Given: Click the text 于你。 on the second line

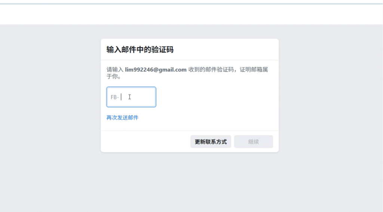Looking at the screenshot, I should pyautogui.click(x=113, y=77).
